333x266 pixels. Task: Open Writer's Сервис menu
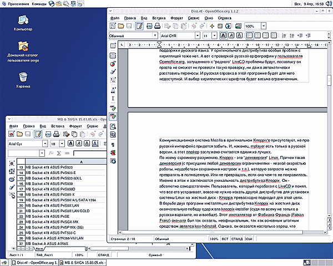pyautogui.click(x=194, y=18)
